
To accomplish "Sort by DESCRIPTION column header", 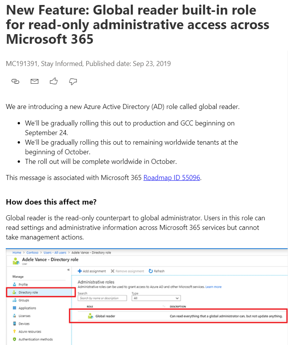I will (x=178, y=307).
